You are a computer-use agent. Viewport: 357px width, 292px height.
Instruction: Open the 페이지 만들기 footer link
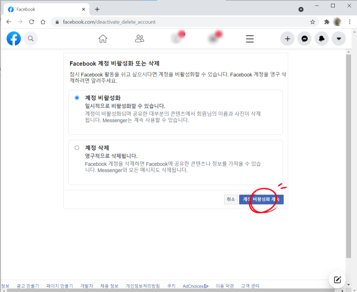[60, 286]
